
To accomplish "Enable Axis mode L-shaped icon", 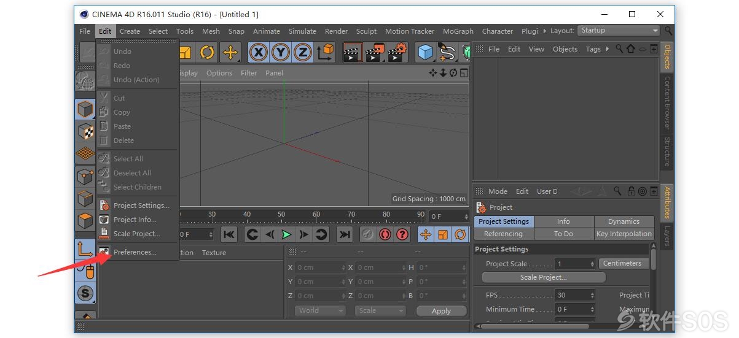I will tap(85, 248).
